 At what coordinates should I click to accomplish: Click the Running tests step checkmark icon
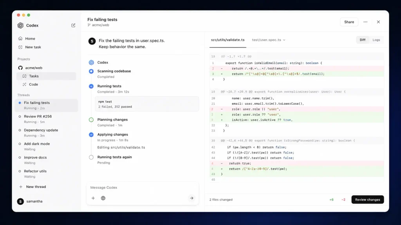coord(91,86)
